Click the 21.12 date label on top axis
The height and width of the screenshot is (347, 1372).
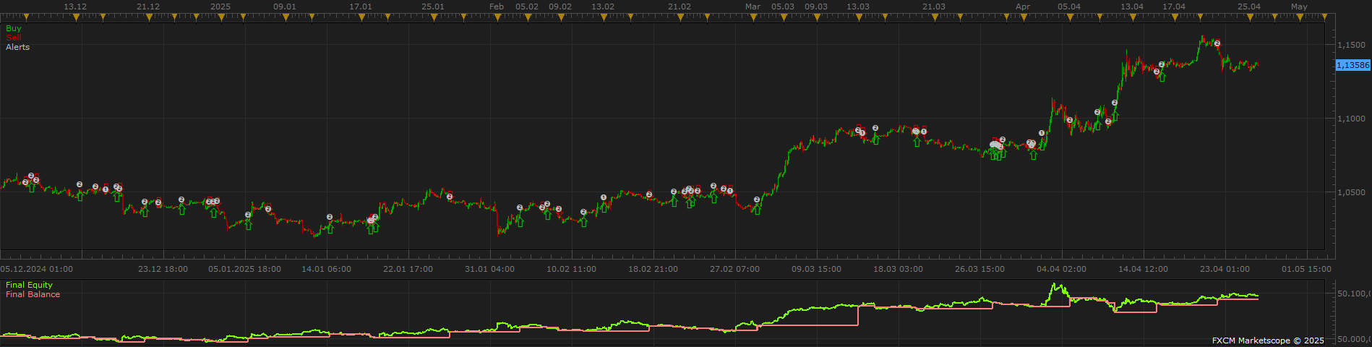[x=148, y=7]
